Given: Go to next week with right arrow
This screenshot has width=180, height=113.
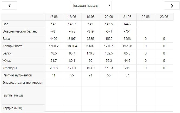Looking at the screenshot, I should [x=172, y=5].
